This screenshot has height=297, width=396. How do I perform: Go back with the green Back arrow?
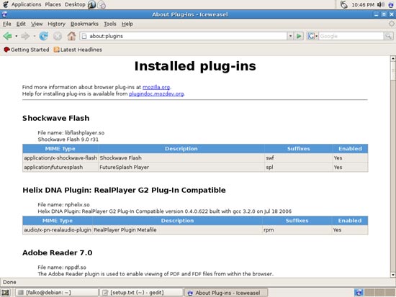[x=7, y=37]
